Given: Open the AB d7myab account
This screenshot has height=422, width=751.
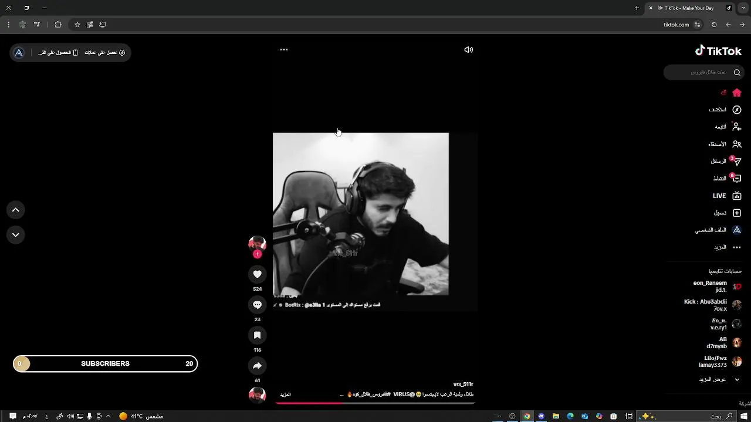Looking at the screenshot, I should click(724, 342).
